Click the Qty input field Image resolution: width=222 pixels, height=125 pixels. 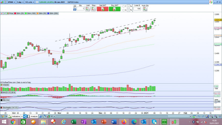pyautogui.click(x=80, y=9)
